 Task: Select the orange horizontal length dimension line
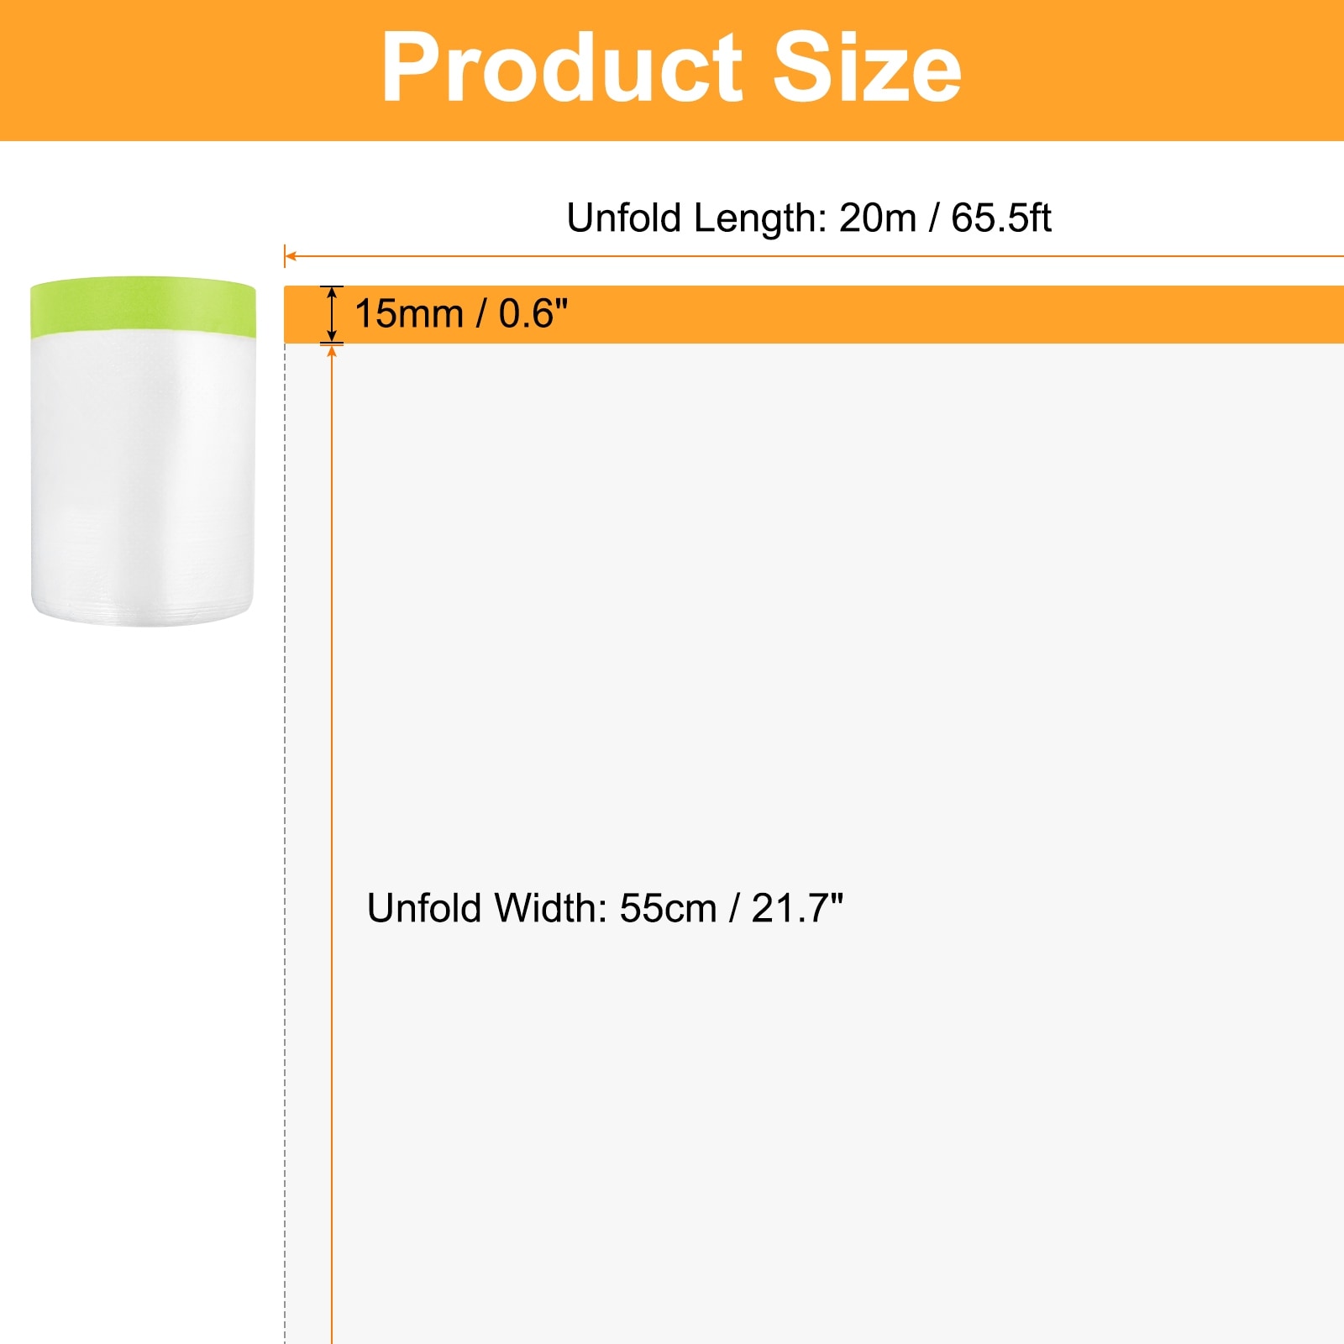point(814,256)
